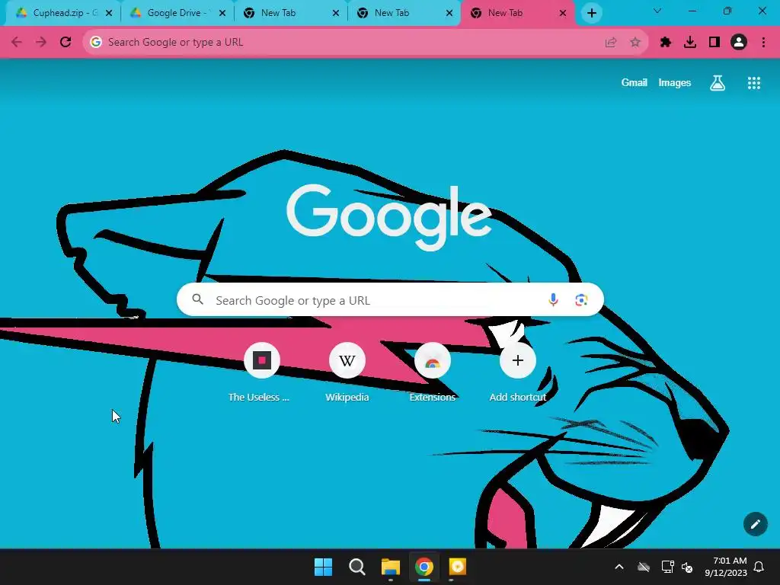Customize Chrome with the pencil button

click(x=755, y=524)
